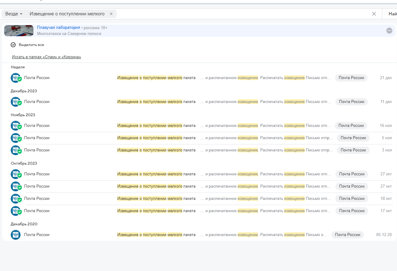Screen dimensions: 397x271
Task: Select the 16 ноя email via its avatar
Action: (x=16, y=126)
